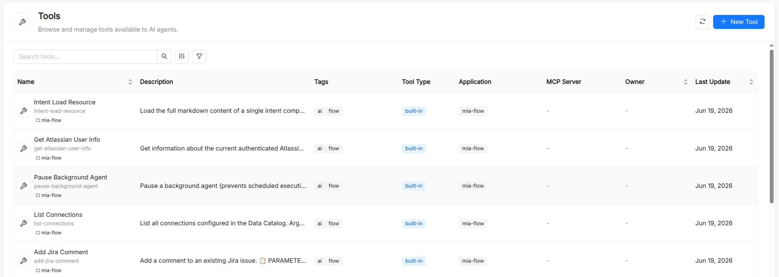Viewport: 779px width, 277px height.
Task: Open the Pause Background Agent tool
Action: pyautogui.click(x=70, y=177)
